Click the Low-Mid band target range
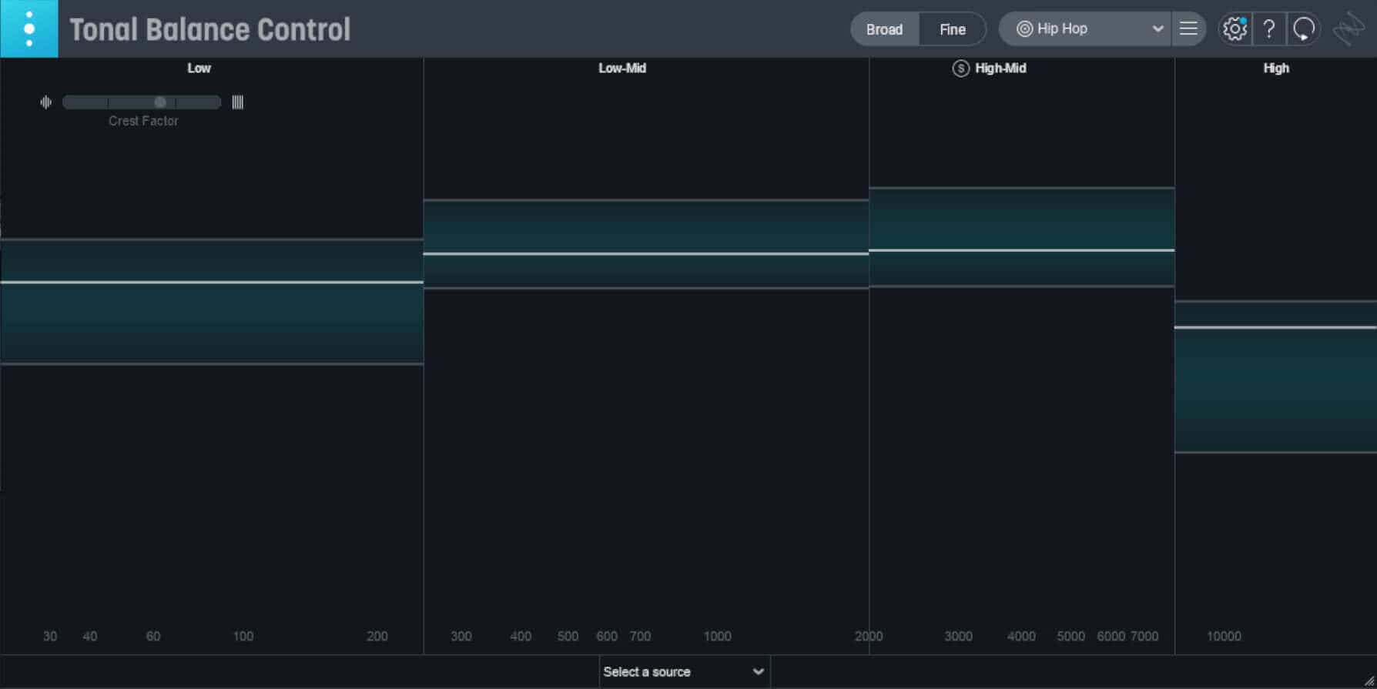Viewport: 1377px width, 689px height. point(646,244)
